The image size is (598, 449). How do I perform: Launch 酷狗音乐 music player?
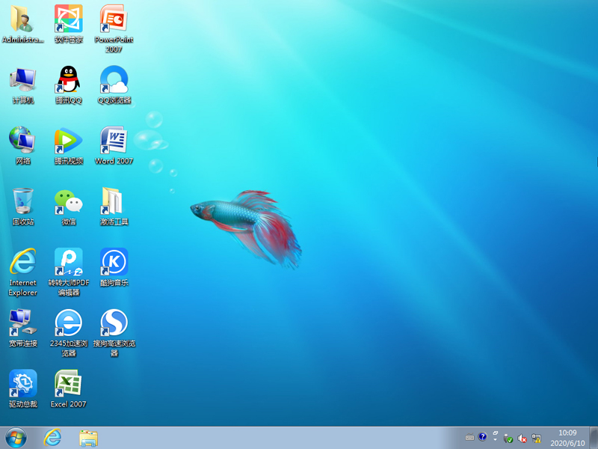pyautogui.click(x=113, y=263)
